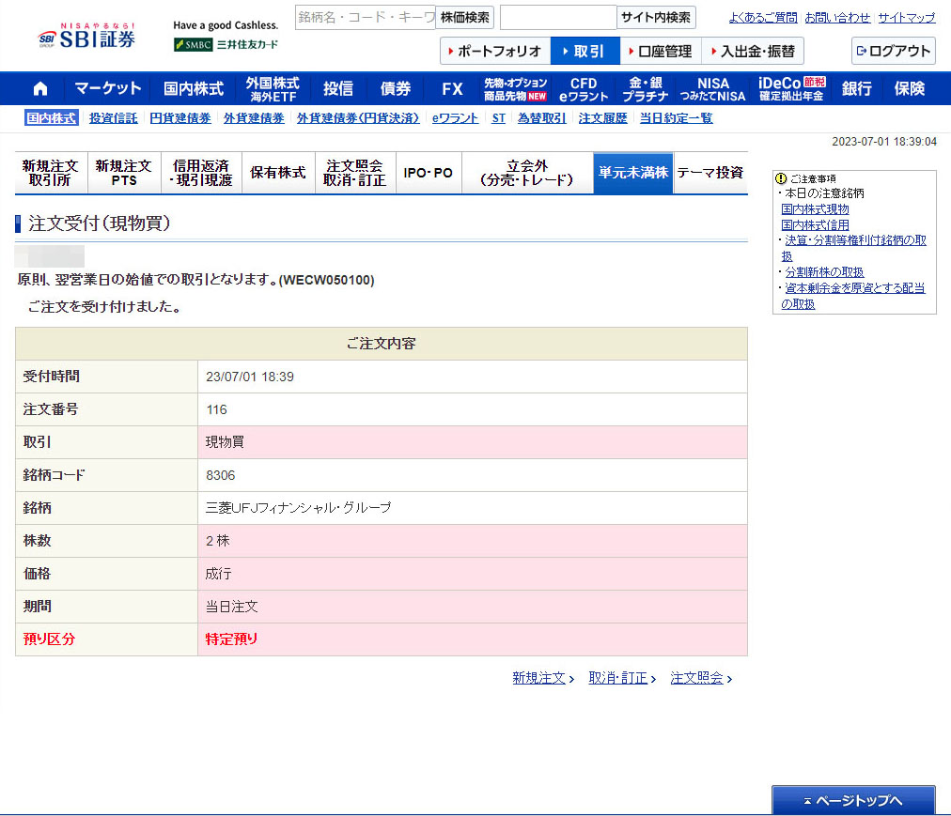
Task: Click the 新規注文 link below the order table
Action: pyautogui.click(x=538, y=678)
